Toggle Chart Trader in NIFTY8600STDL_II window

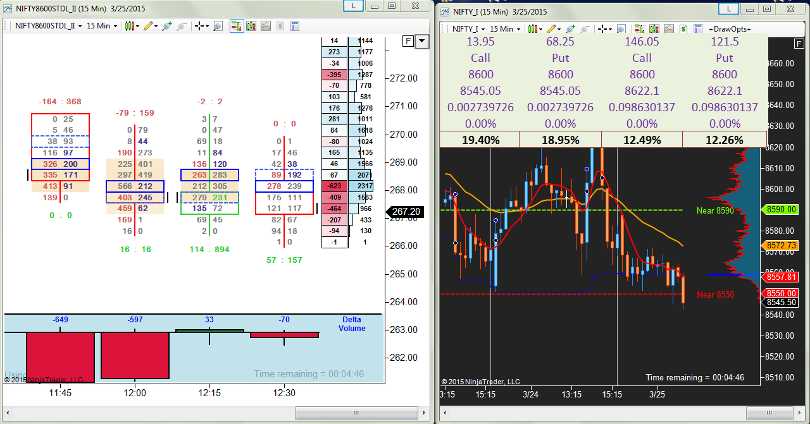[237, 26]
